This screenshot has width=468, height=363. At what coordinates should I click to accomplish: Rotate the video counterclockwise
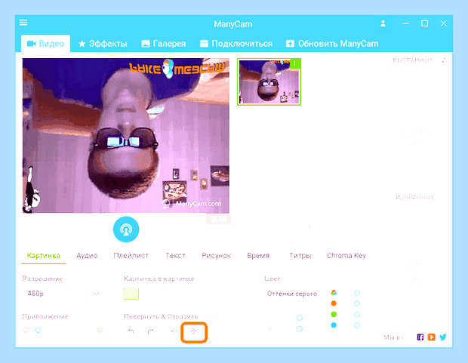131,331
